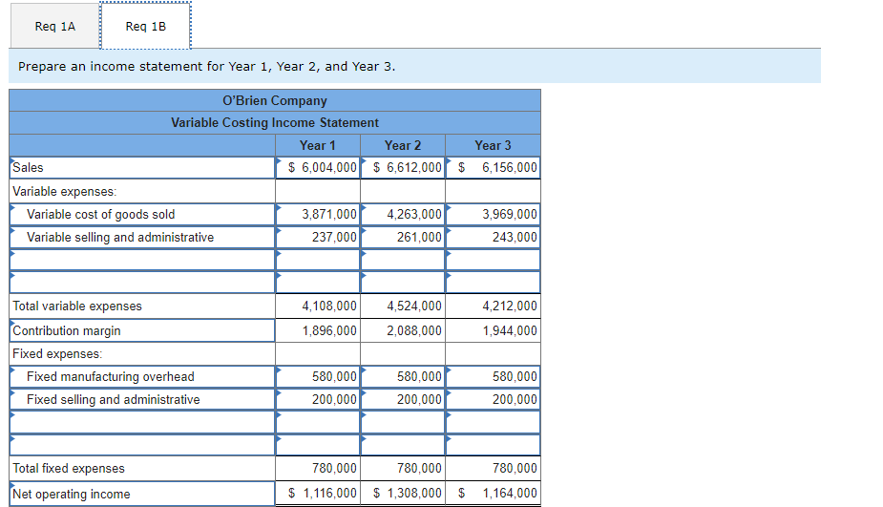
Task: Click the Variable Costing Income Statement heading
Action: tap(275, 123)
